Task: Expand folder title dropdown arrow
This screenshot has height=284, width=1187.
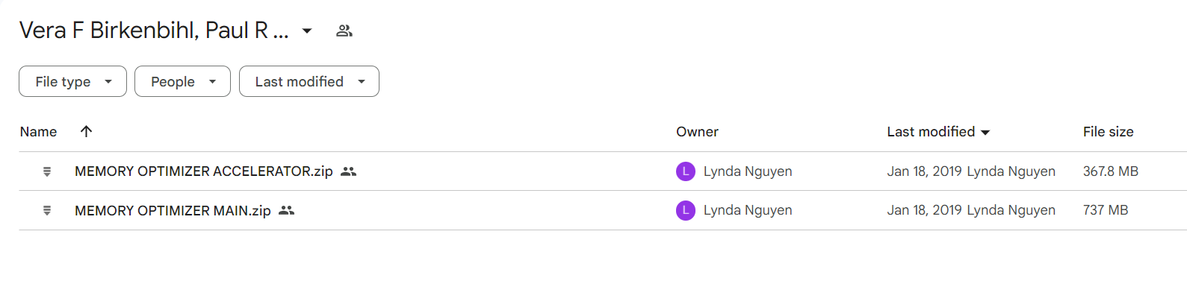Action: point(306,31)
